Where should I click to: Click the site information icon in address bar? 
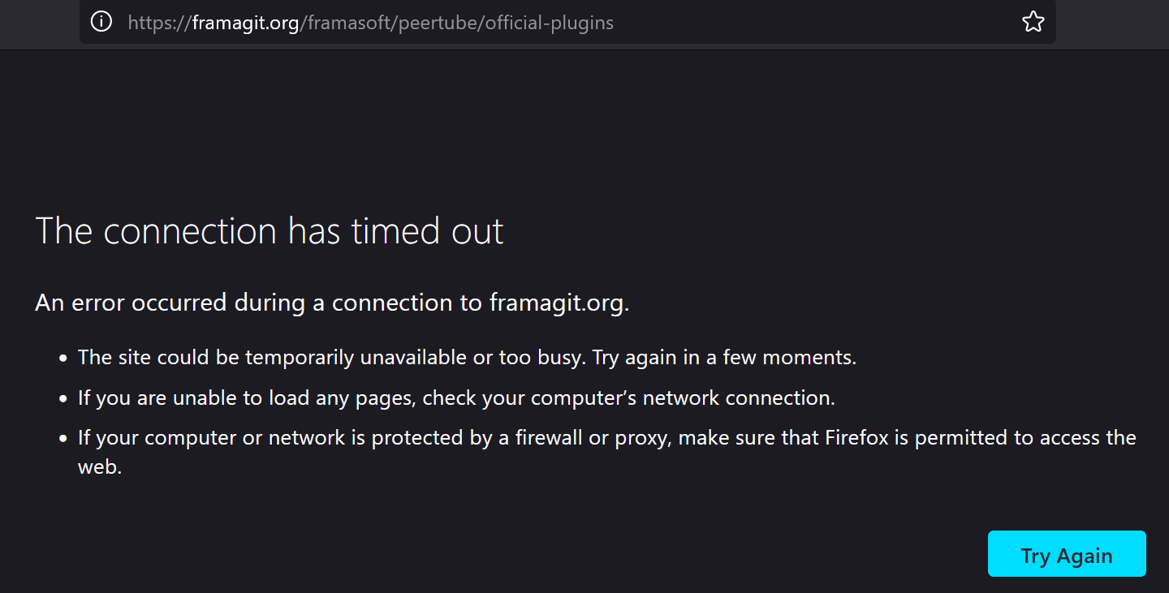click(x=101, y=22)
